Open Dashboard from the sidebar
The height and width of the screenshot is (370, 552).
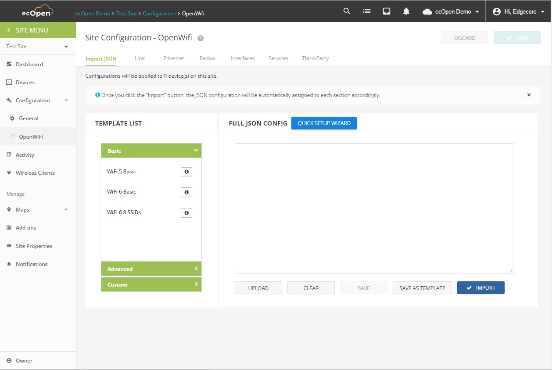pos(29,64)
